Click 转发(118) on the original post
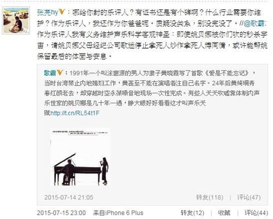 [x=210, y=197]
